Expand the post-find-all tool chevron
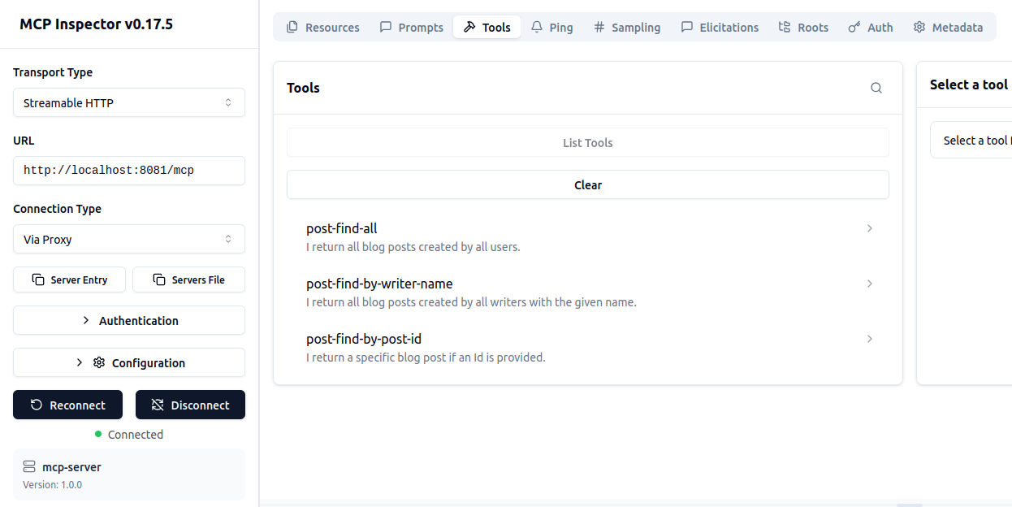The width and height of the screenshot is (1012, 507). pyautogui.click(x=869, y=228)
